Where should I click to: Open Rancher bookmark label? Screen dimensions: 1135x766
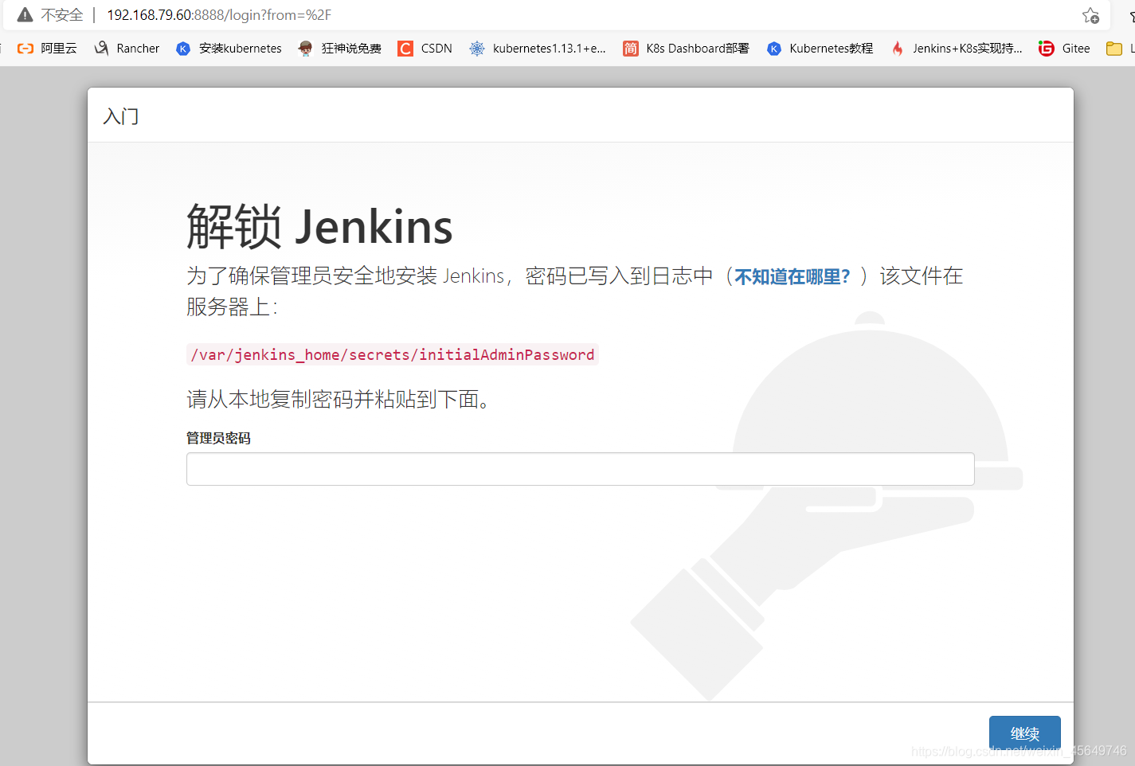[x=138, y=49]
